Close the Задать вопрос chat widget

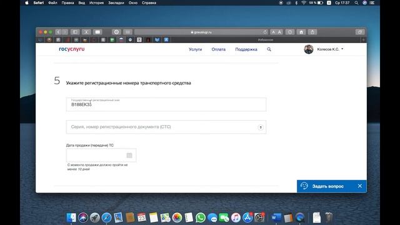[x=360, y=186]
